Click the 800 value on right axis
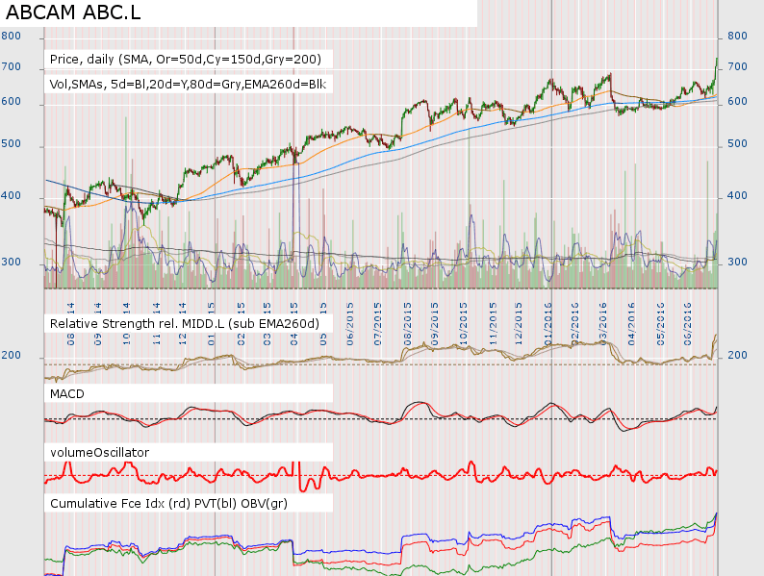Image resolution: width=764 pixels, height=576 pixels. [737, 36]
